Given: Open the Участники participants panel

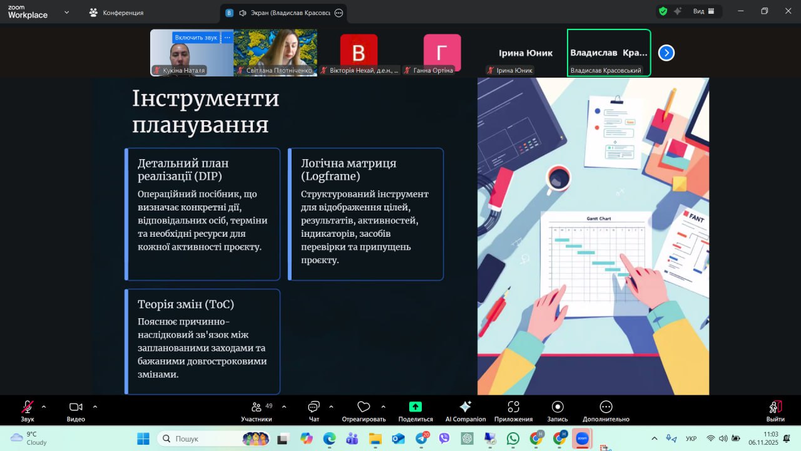Looking at the screenshot, I should pyautogui.click(x=256, y=408).
